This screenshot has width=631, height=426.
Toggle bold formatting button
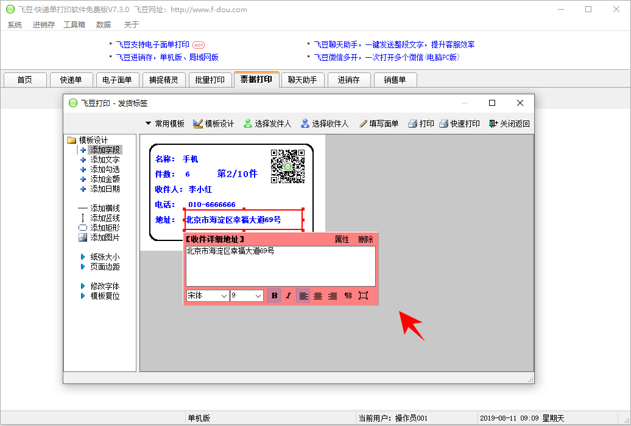274,296
